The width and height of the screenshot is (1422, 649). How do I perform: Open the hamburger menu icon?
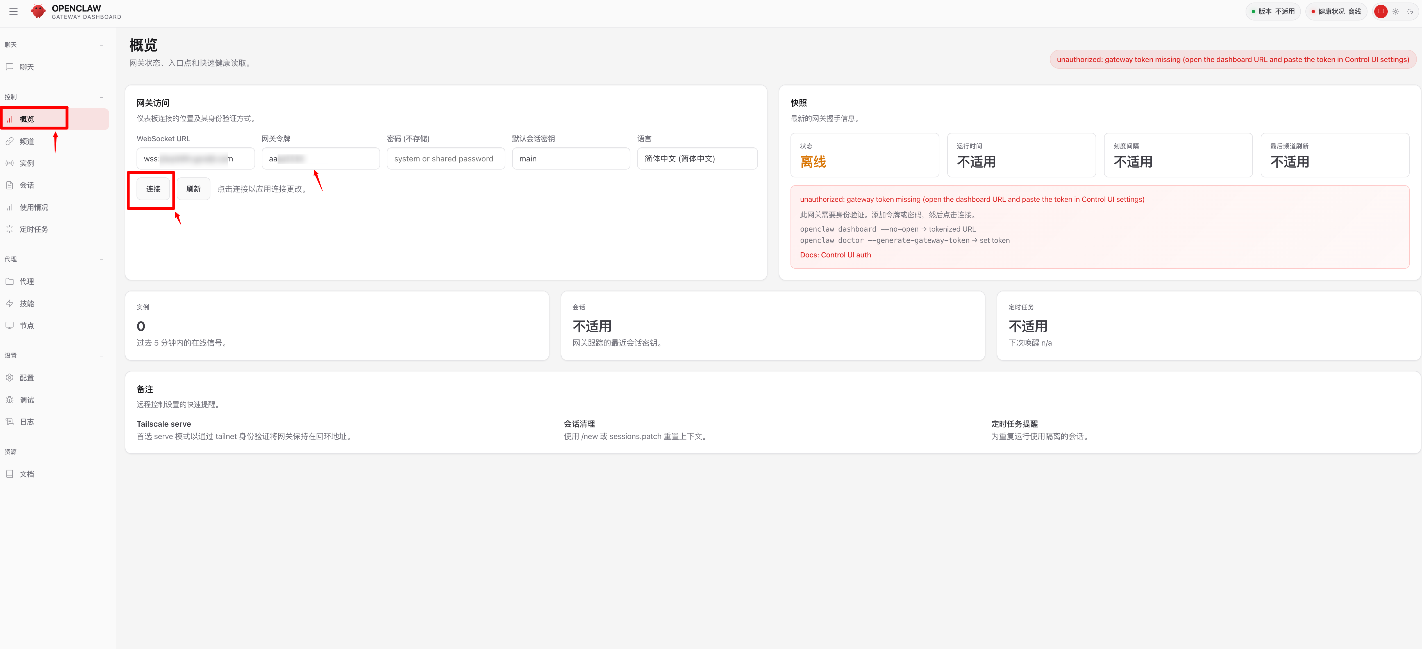coord(14,12)
